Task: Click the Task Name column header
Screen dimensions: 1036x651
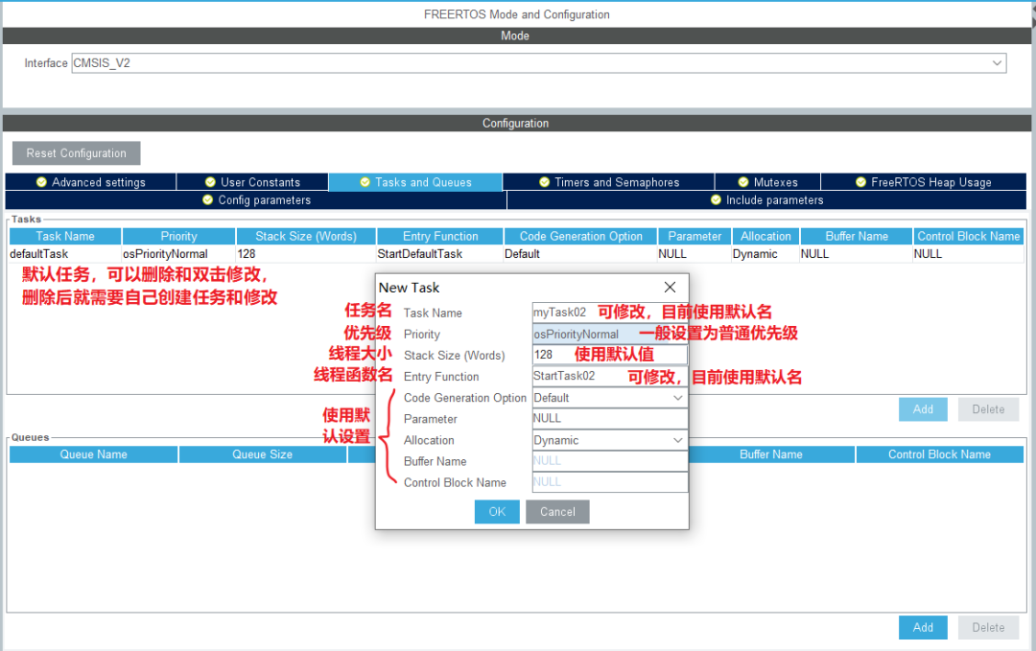Action: tap(65, 237)
